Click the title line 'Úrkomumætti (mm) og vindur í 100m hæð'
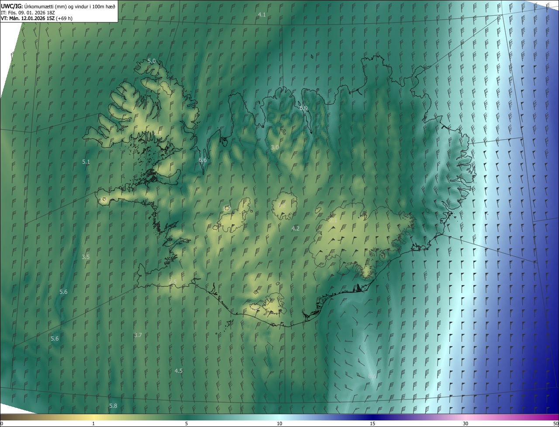This screenshot has height=427, width=559. click(69, 6)
